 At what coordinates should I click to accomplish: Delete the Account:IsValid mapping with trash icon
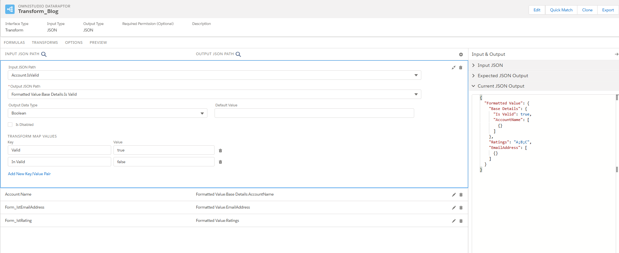point(461,67)
